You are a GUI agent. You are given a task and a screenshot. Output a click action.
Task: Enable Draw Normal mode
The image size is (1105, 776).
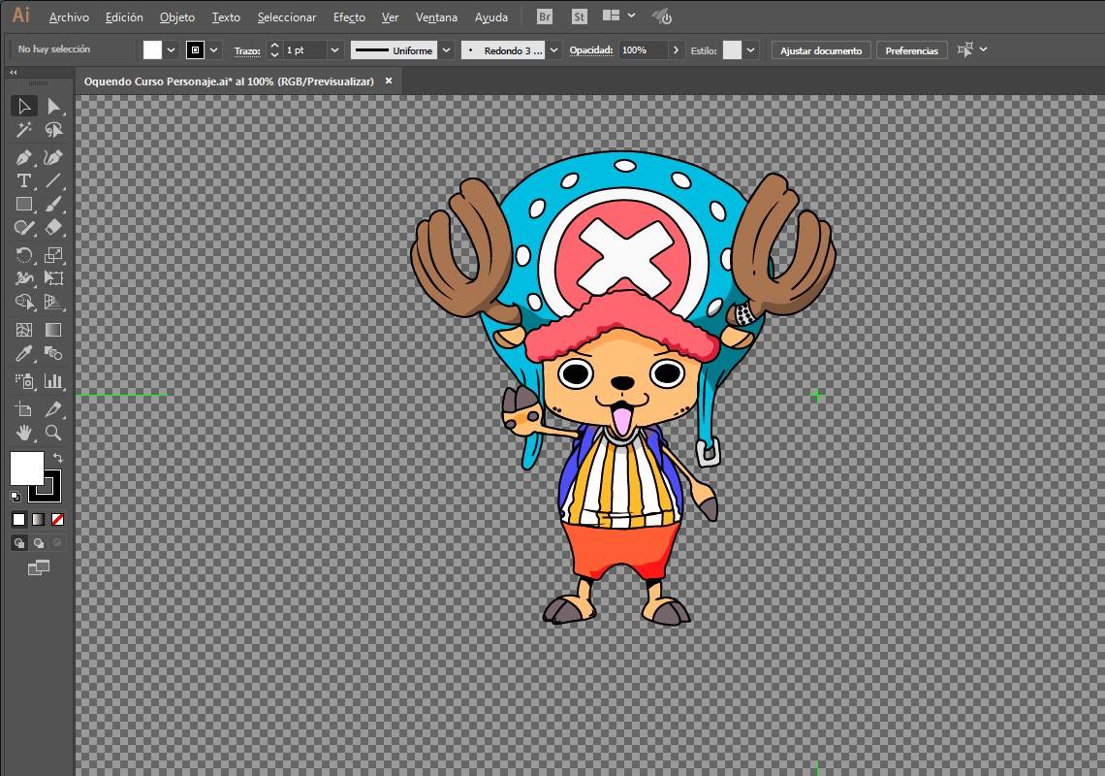coord(19,543)
